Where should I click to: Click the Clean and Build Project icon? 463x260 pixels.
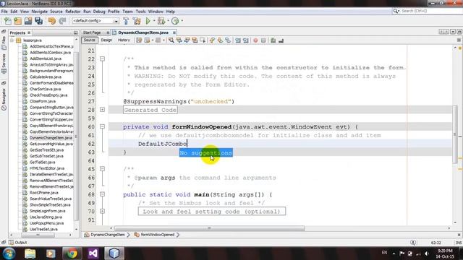[x=137, y=21]
